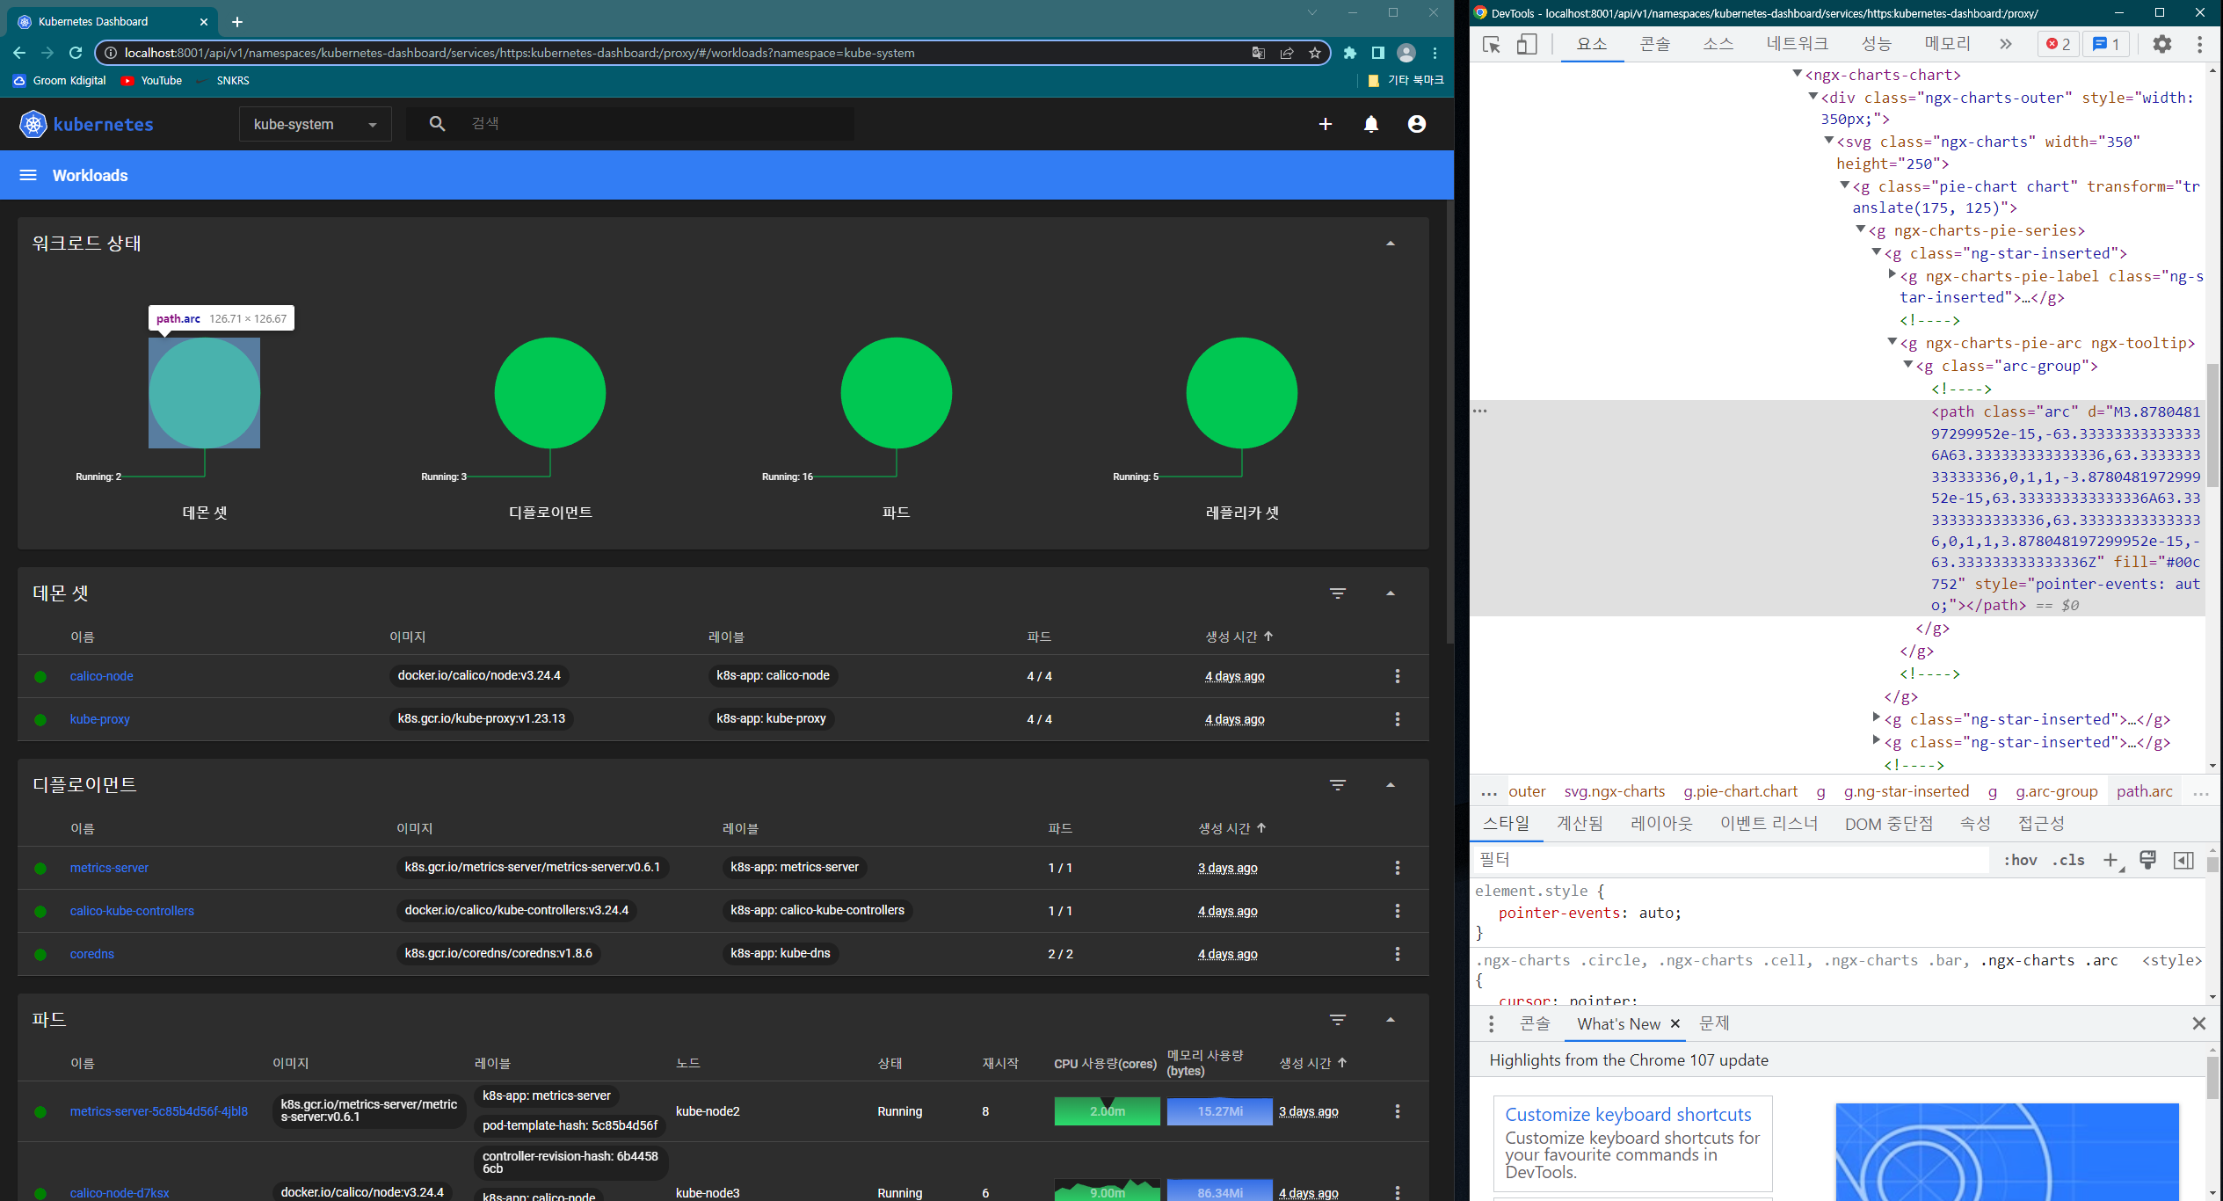Select the inspect element picker in DevTools
Viewport: 2223px width, 1201px height.
1490,43
